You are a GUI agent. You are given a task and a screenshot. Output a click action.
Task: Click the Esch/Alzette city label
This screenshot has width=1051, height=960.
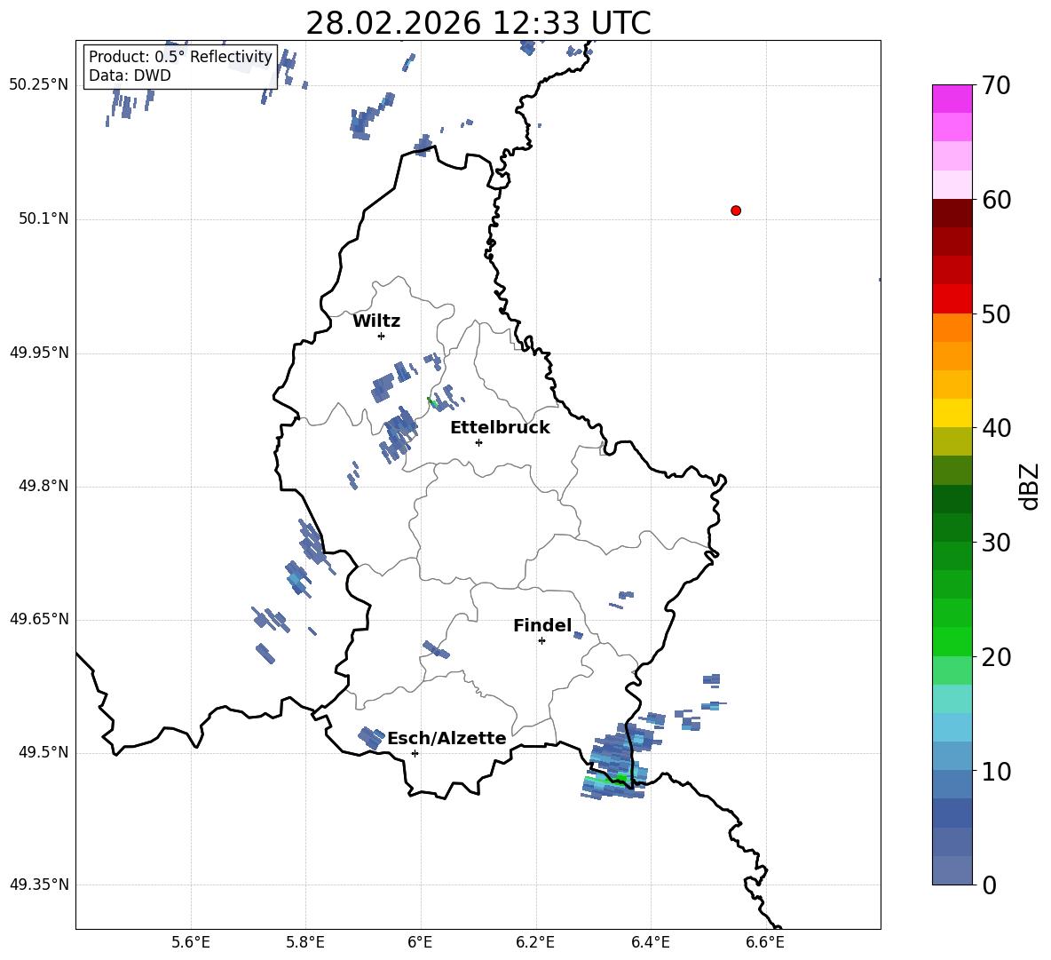[446, 738]
